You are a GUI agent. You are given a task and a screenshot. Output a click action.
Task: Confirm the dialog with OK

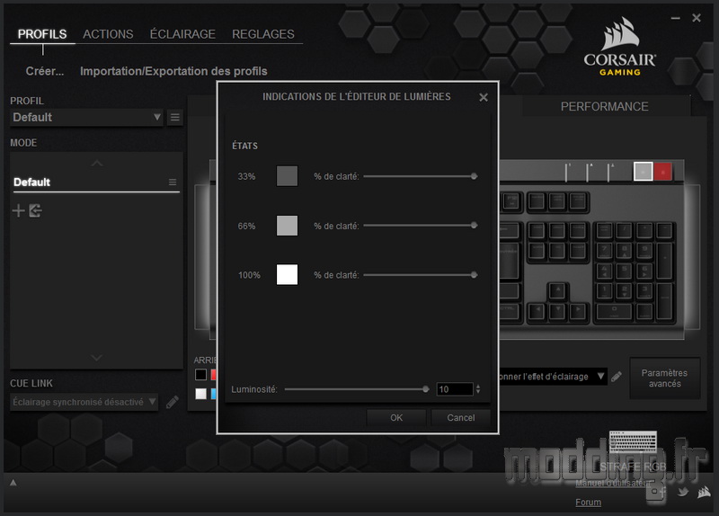click(396, 418)
